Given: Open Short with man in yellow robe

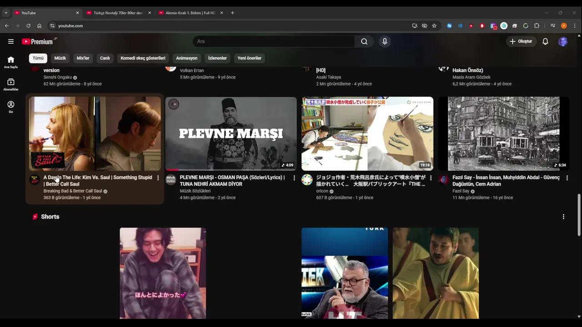Looking at the screenshot, I should pos(436,273).
